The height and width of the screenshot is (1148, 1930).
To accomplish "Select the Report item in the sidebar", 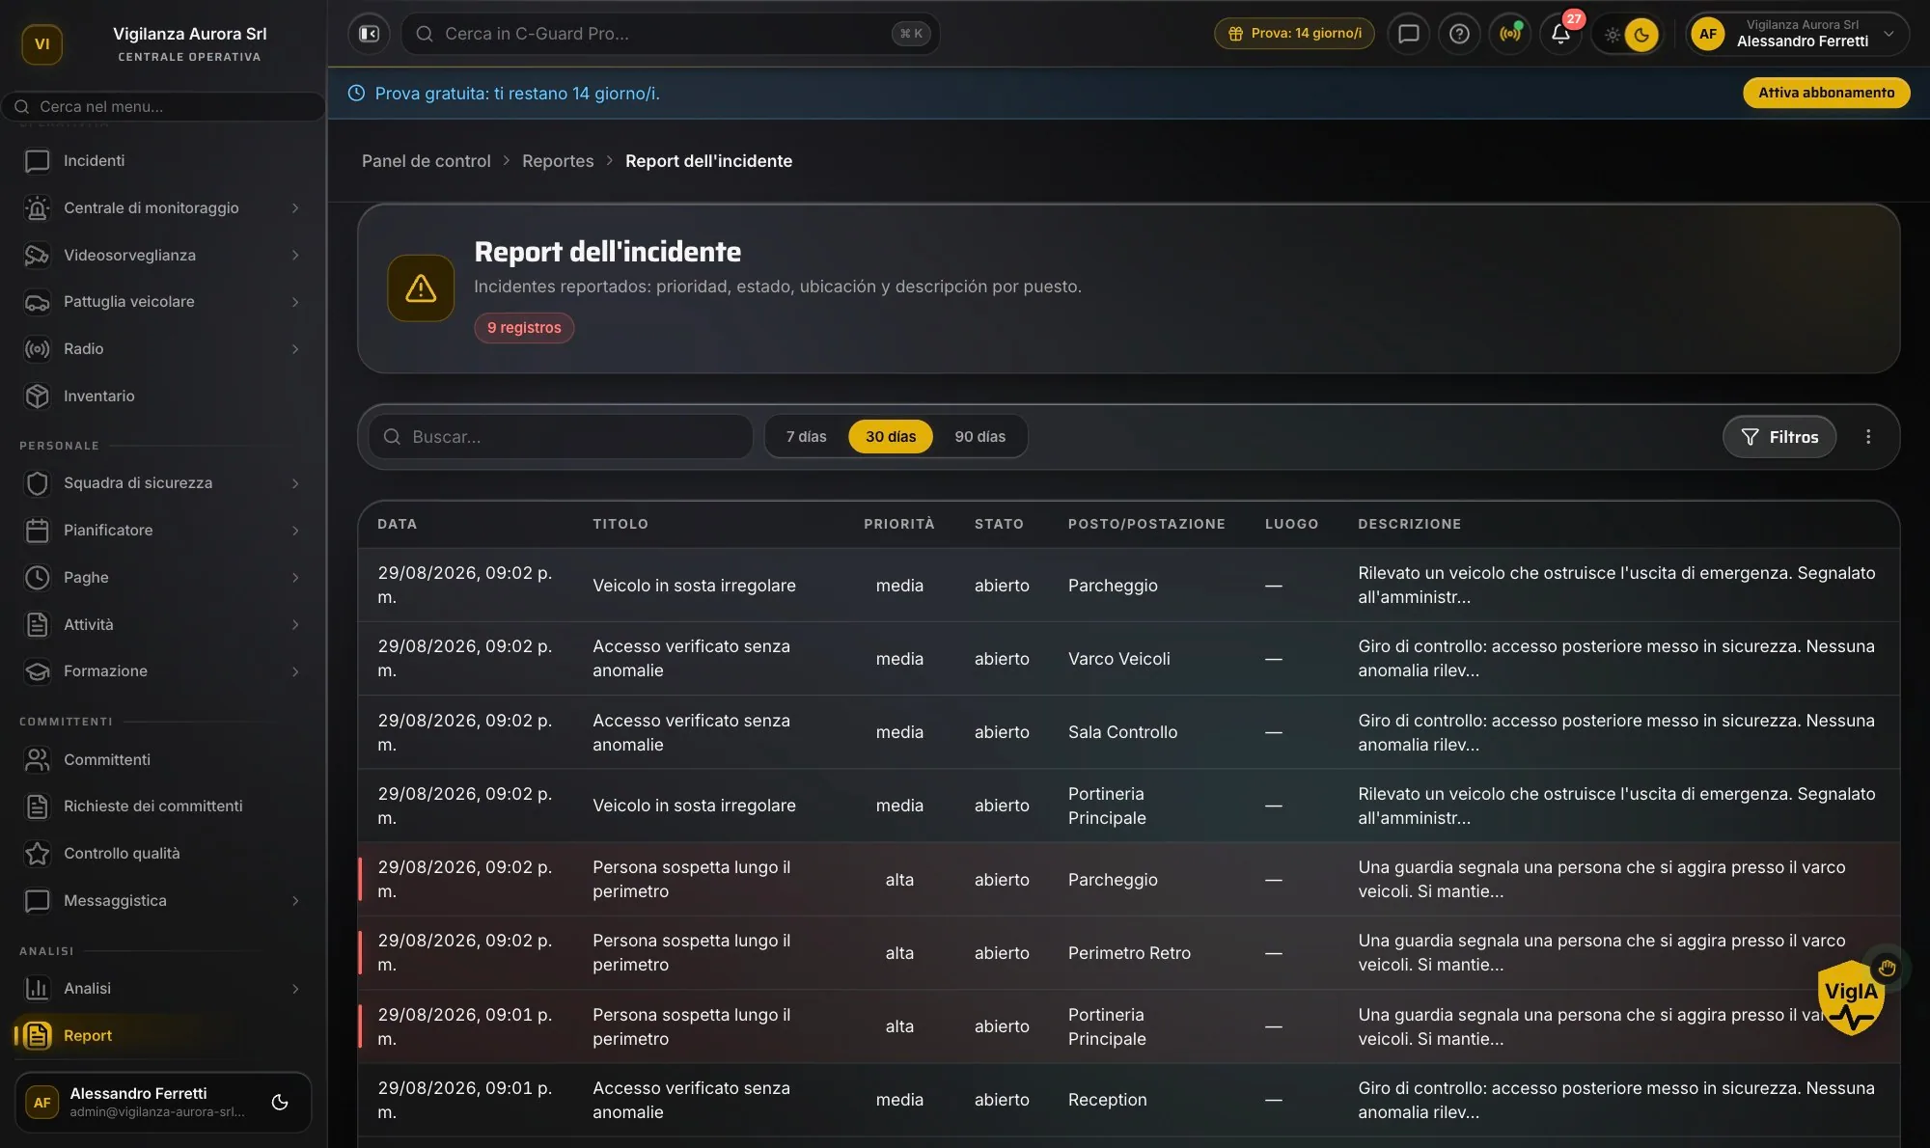I will tap(163, 1035).
